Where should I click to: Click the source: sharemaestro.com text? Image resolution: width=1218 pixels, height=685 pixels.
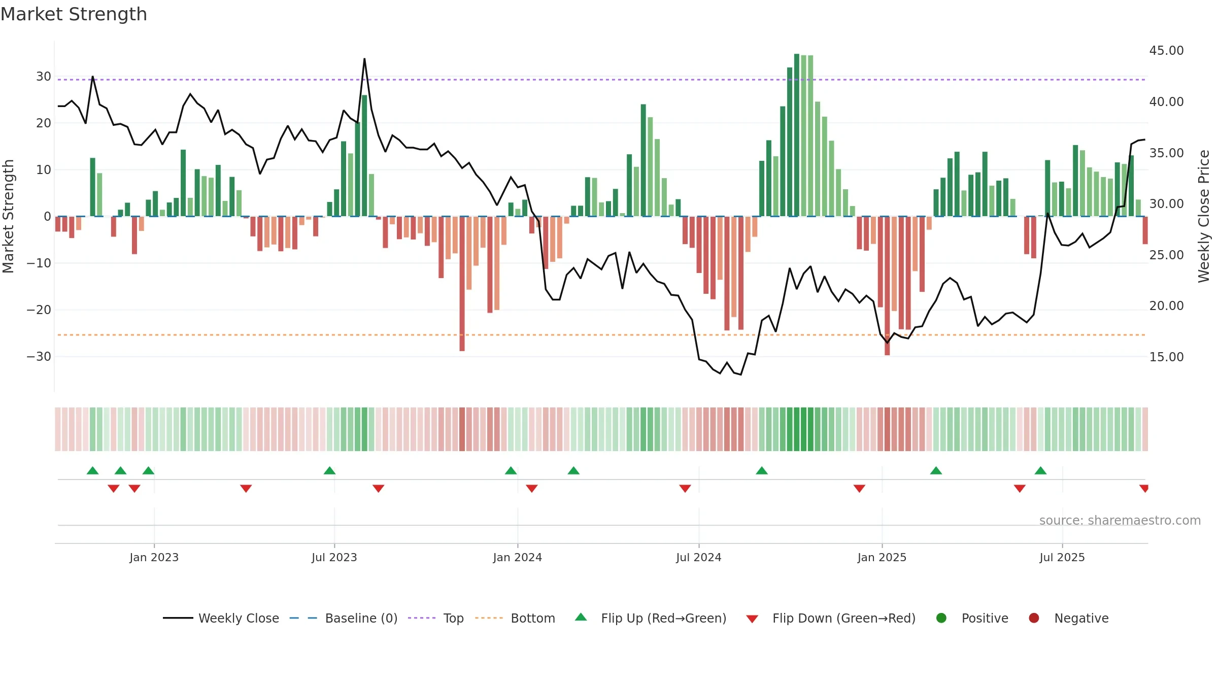tap(1120, 520)
